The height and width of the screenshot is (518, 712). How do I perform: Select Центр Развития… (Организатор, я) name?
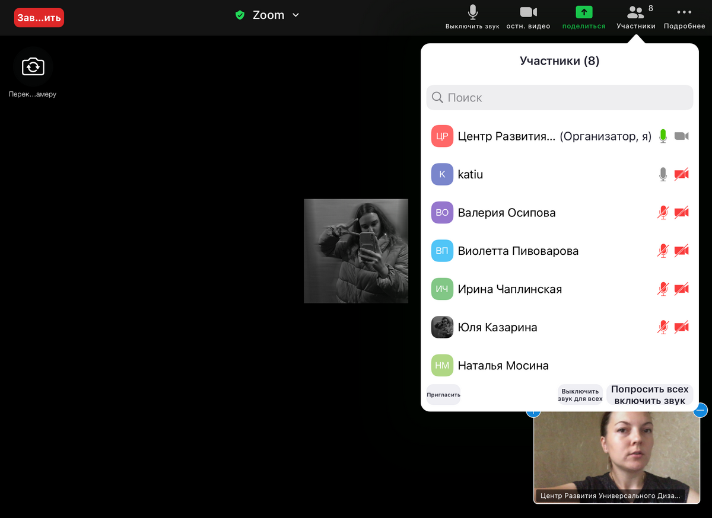[x=555, y=137]
